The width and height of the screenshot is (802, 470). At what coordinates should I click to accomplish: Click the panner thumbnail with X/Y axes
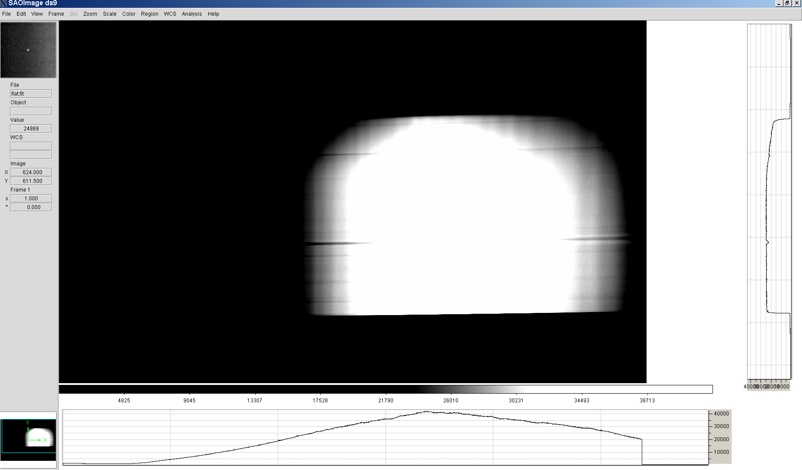(28, 436)
